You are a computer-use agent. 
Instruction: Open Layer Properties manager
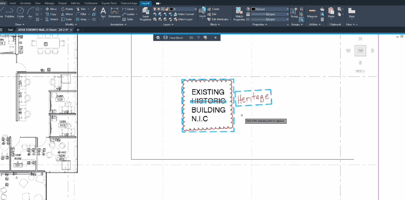(145, 14)
